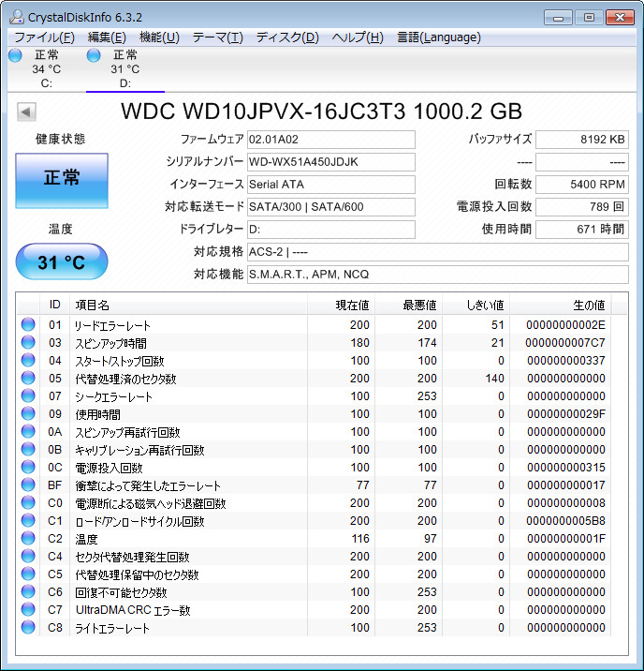Open the ファイル(F) menu
This screenshot has height=671, width=644.
44,37
